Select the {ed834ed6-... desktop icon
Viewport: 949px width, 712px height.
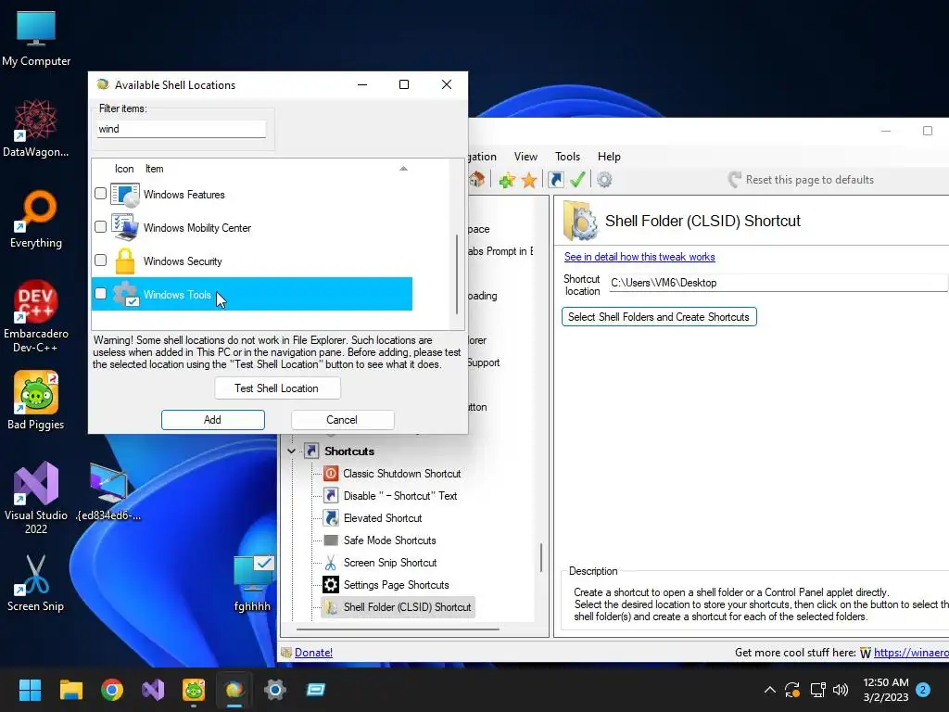(x=109, y=491)
